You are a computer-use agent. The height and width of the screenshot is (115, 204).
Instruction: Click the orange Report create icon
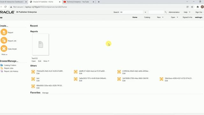point(4,32)
